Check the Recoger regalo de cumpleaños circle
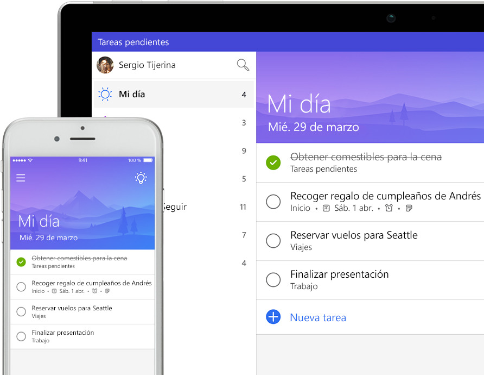The width and height of the screenshot is (484, 375). (x=273, y=202)
